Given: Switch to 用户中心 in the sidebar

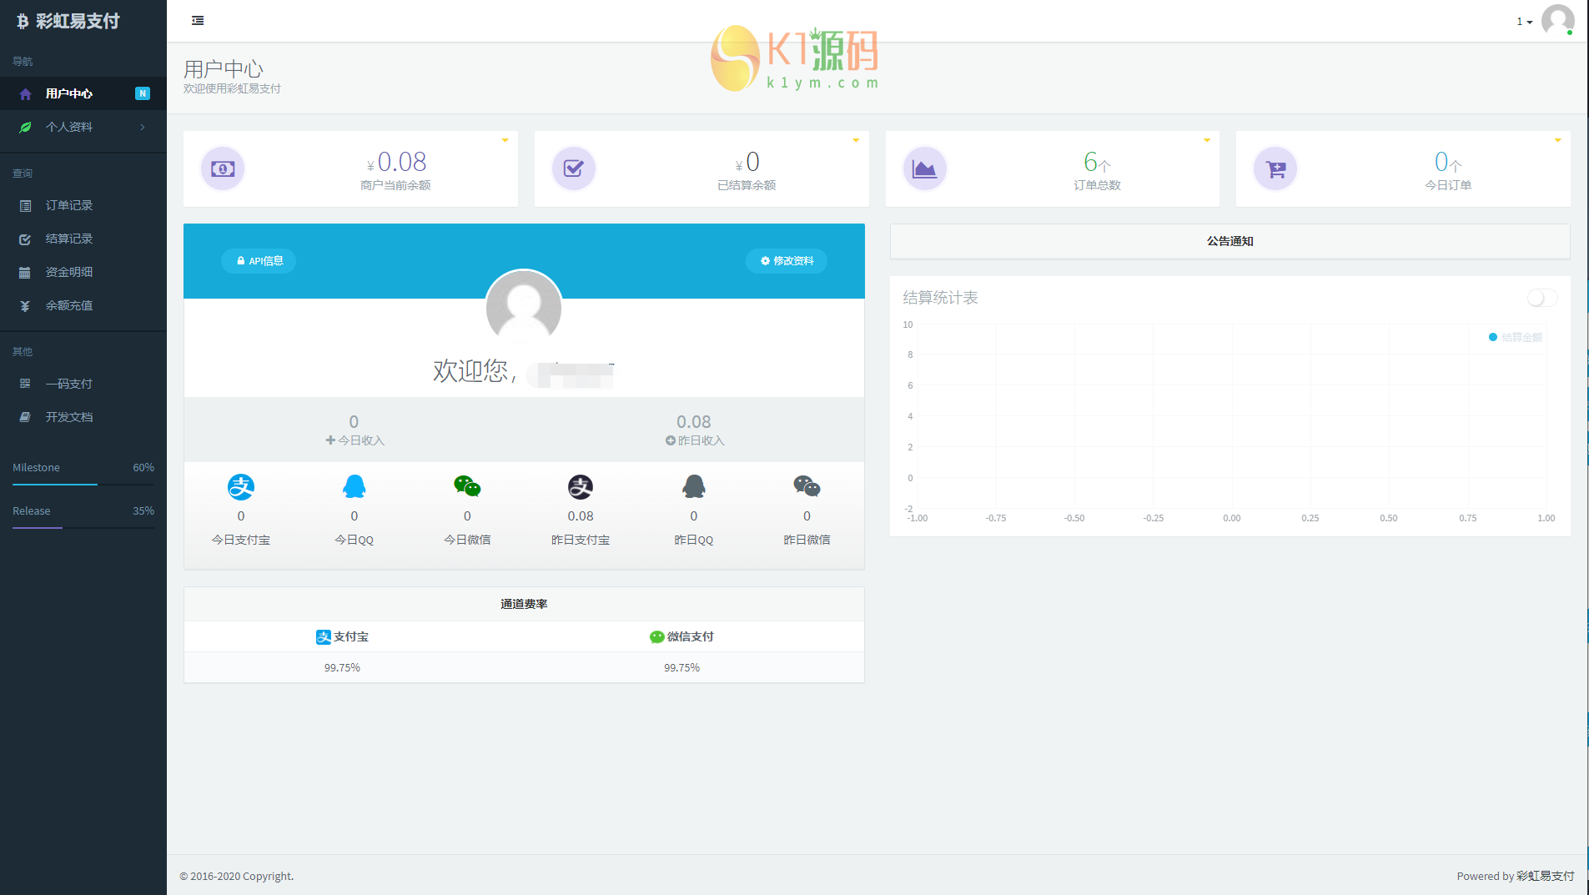Looking at the screenshot, I should 70,93.
